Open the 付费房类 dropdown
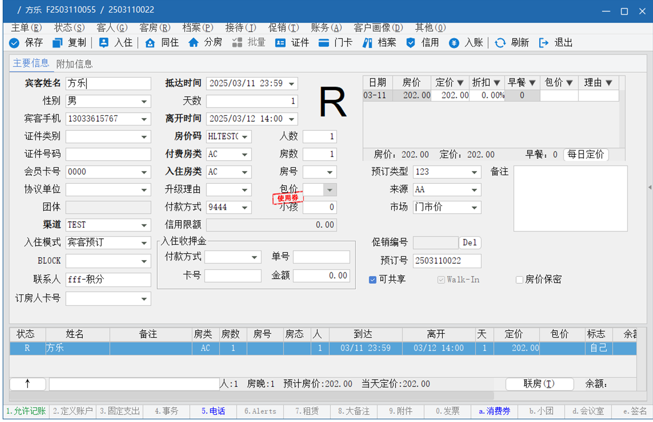The width and height of the screenshot is (653, 422). 244,154
